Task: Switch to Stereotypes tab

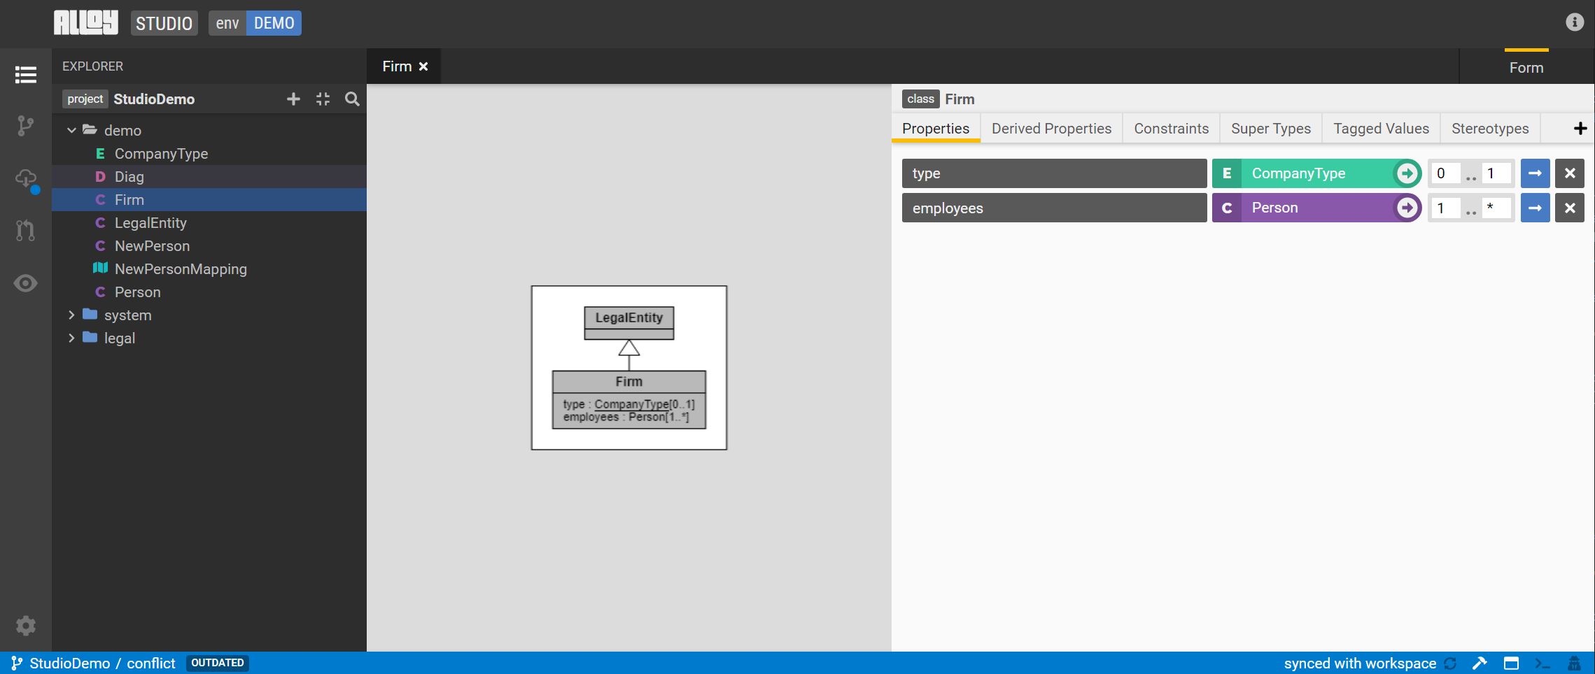Action: pos(1490,128)
